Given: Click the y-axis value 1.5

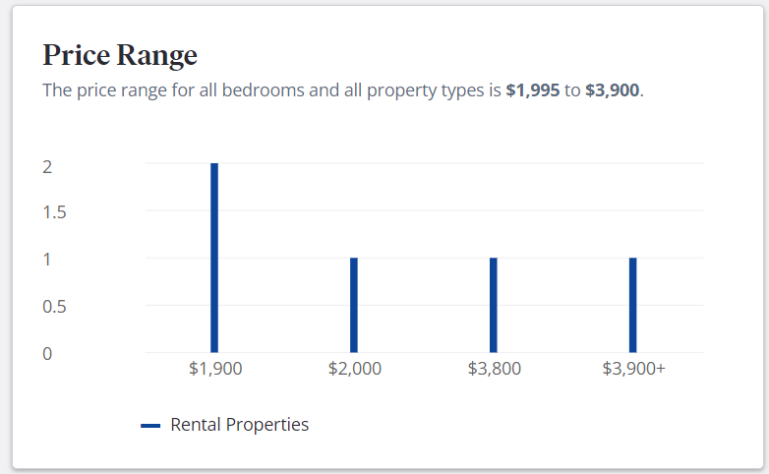Looking at the screenshot, I should coord(54,212).
